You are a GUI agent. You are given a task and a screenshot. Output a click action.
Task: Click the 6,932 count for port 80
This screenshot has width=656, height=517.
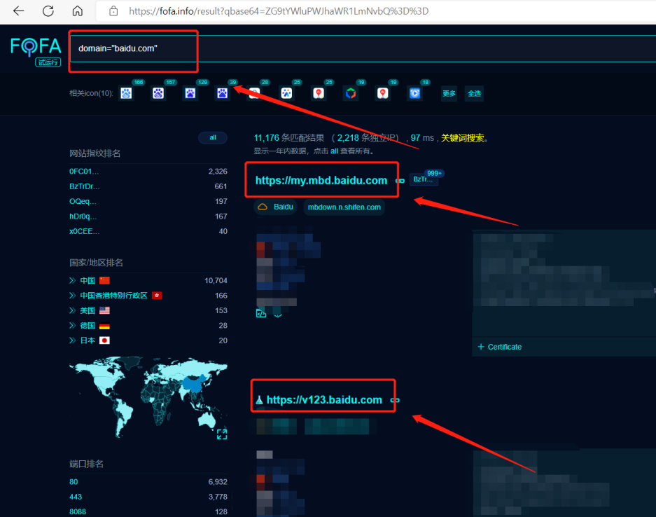218,482
